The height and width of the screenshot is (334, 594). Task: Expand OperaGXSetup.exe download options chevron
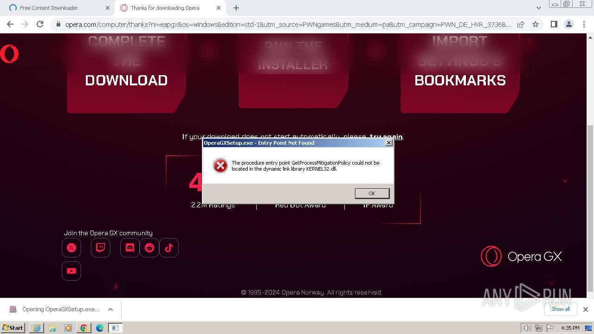[x=110, y=309]
